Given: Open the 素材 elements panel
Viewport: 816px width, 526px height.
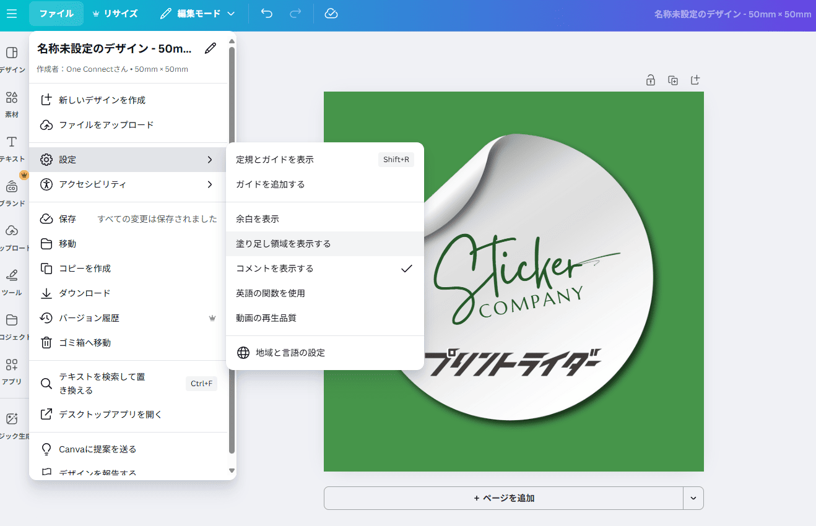Looking at the screenshot, I should [x=12, y=104].
